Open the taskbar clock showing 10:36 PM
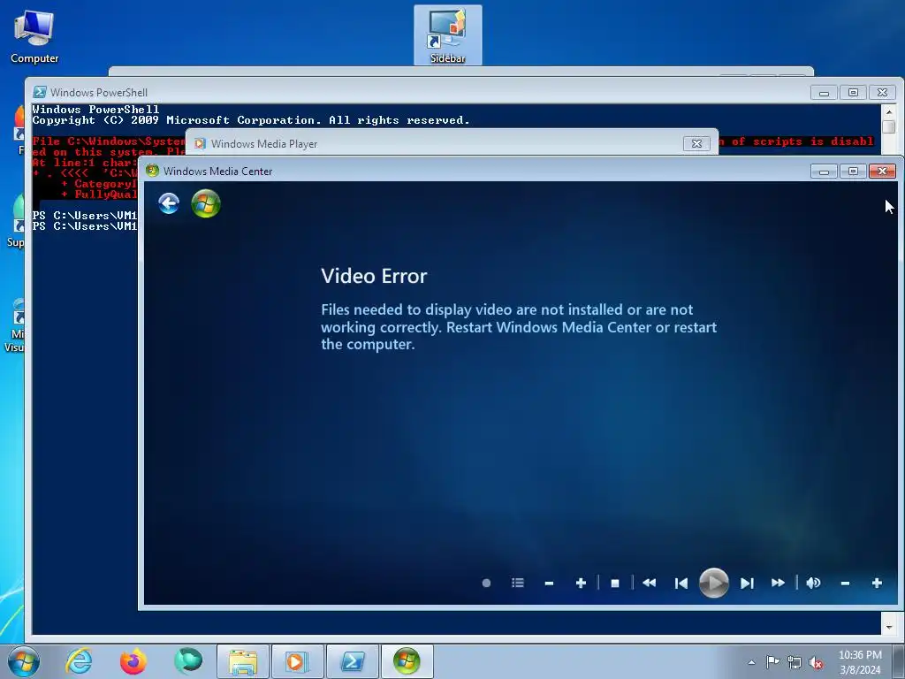The width and height of the screenshot is (905, 679). (860, 662)
